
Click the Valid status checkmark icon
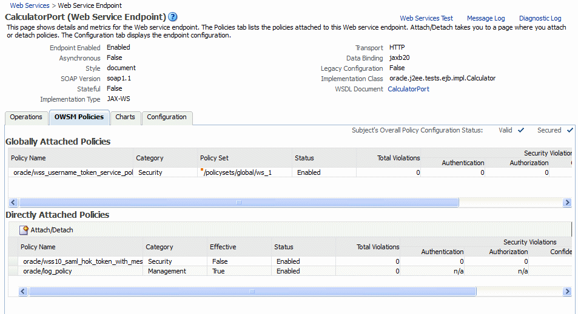coord(521,130)
